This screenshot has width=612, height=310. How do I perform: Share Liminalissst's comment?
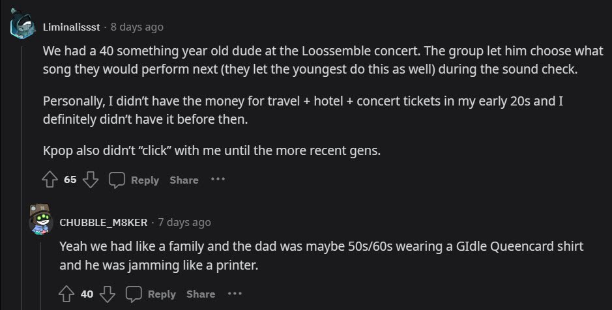[184, 180]
